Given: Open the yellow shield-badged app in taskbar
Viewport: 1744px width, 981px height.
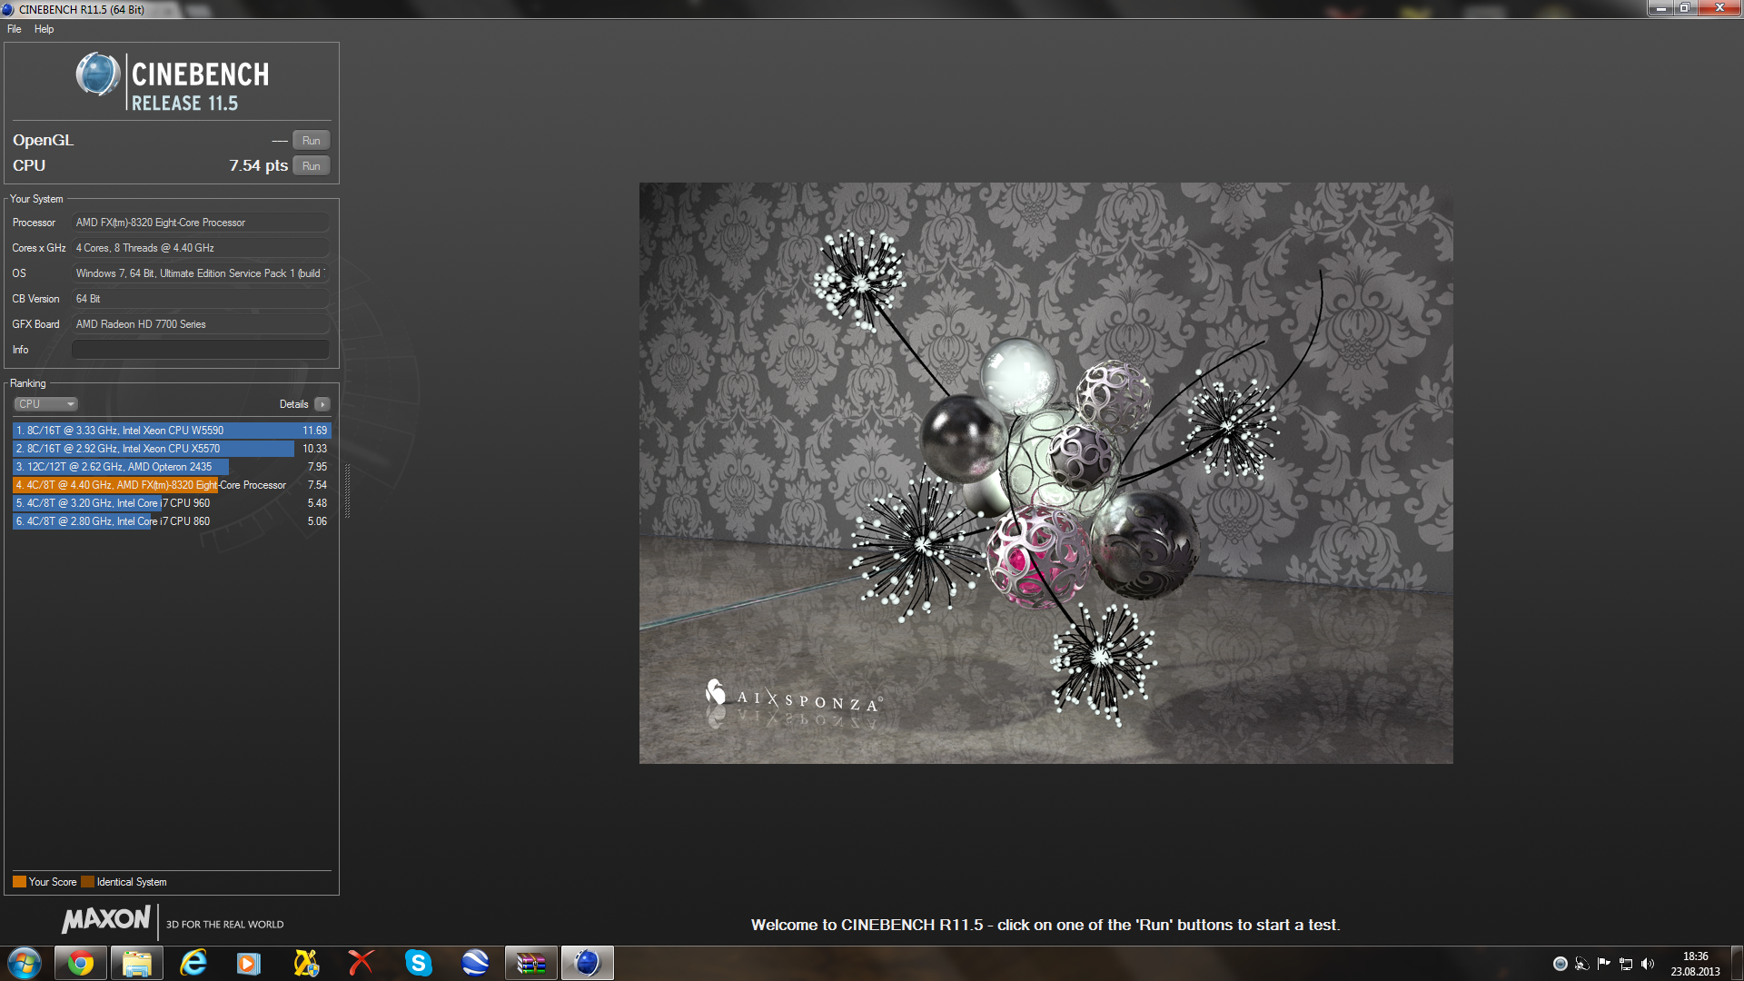Looking at the screenshot, I should point(306,963).
